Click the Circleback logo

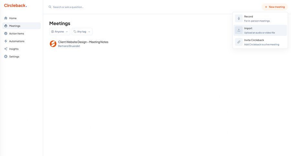[15, 5]
